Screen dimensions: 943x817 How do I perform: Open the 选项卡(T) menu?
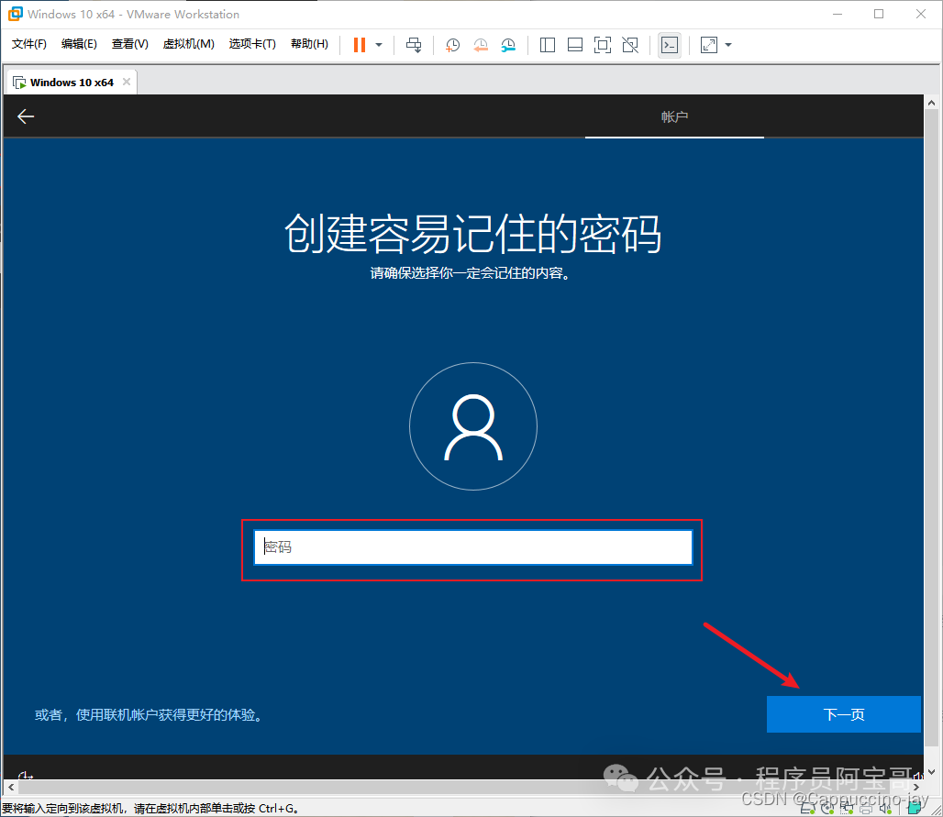252,44
